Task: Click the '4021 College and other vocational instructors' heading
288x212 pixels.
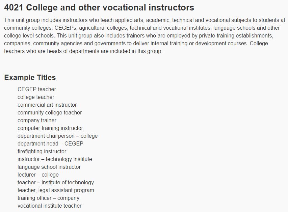Action: [x=99, y=8]
